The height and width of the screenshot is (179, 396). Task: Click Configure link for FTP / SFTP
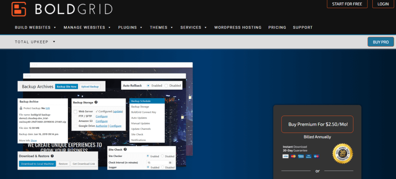point(102,116)
